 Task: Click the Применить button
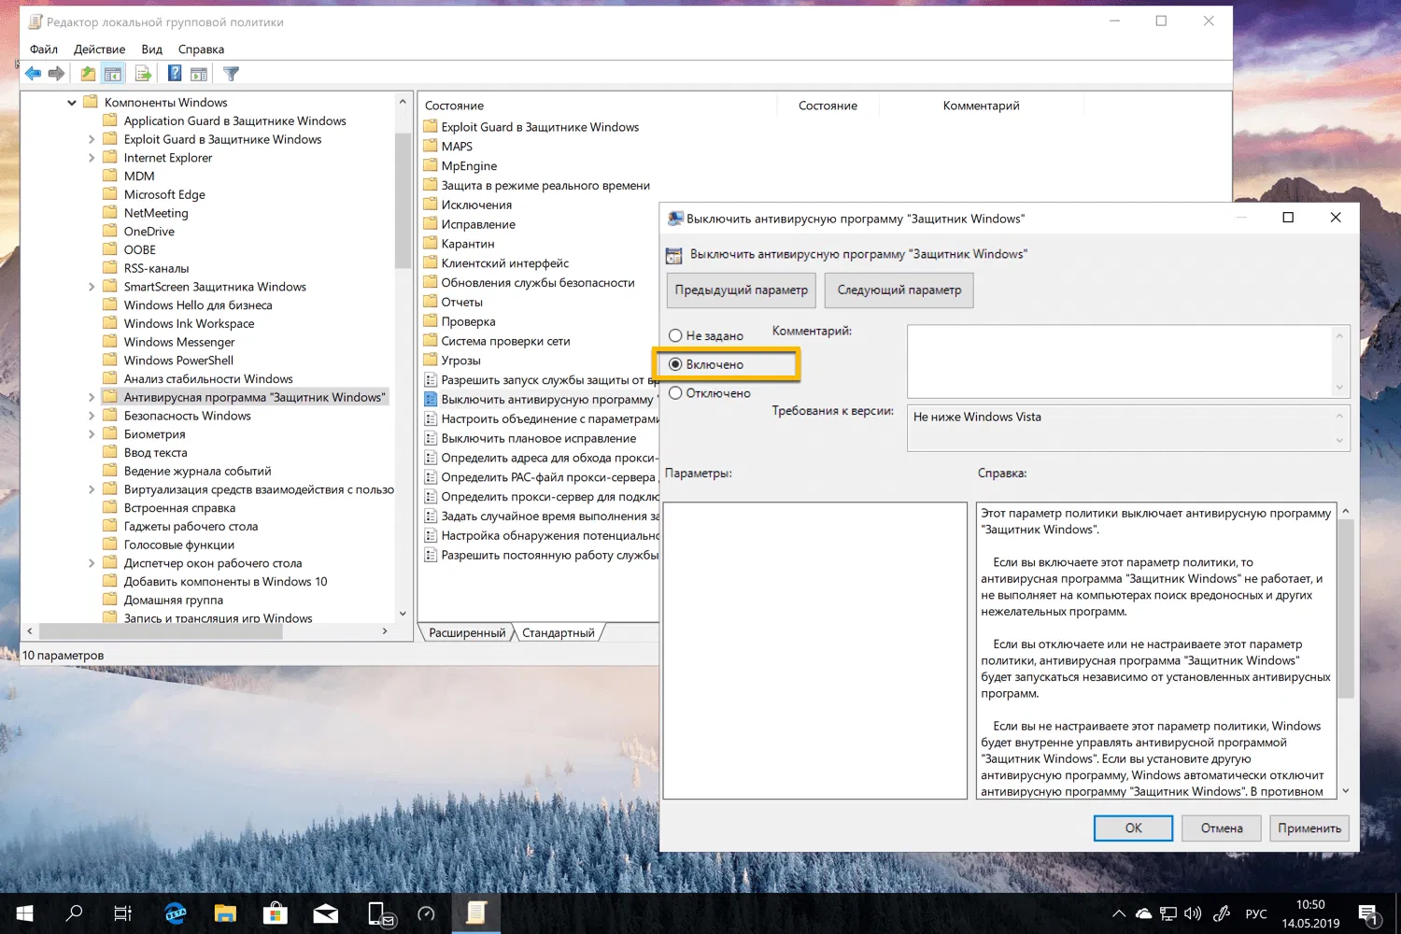click(1308, 828)
